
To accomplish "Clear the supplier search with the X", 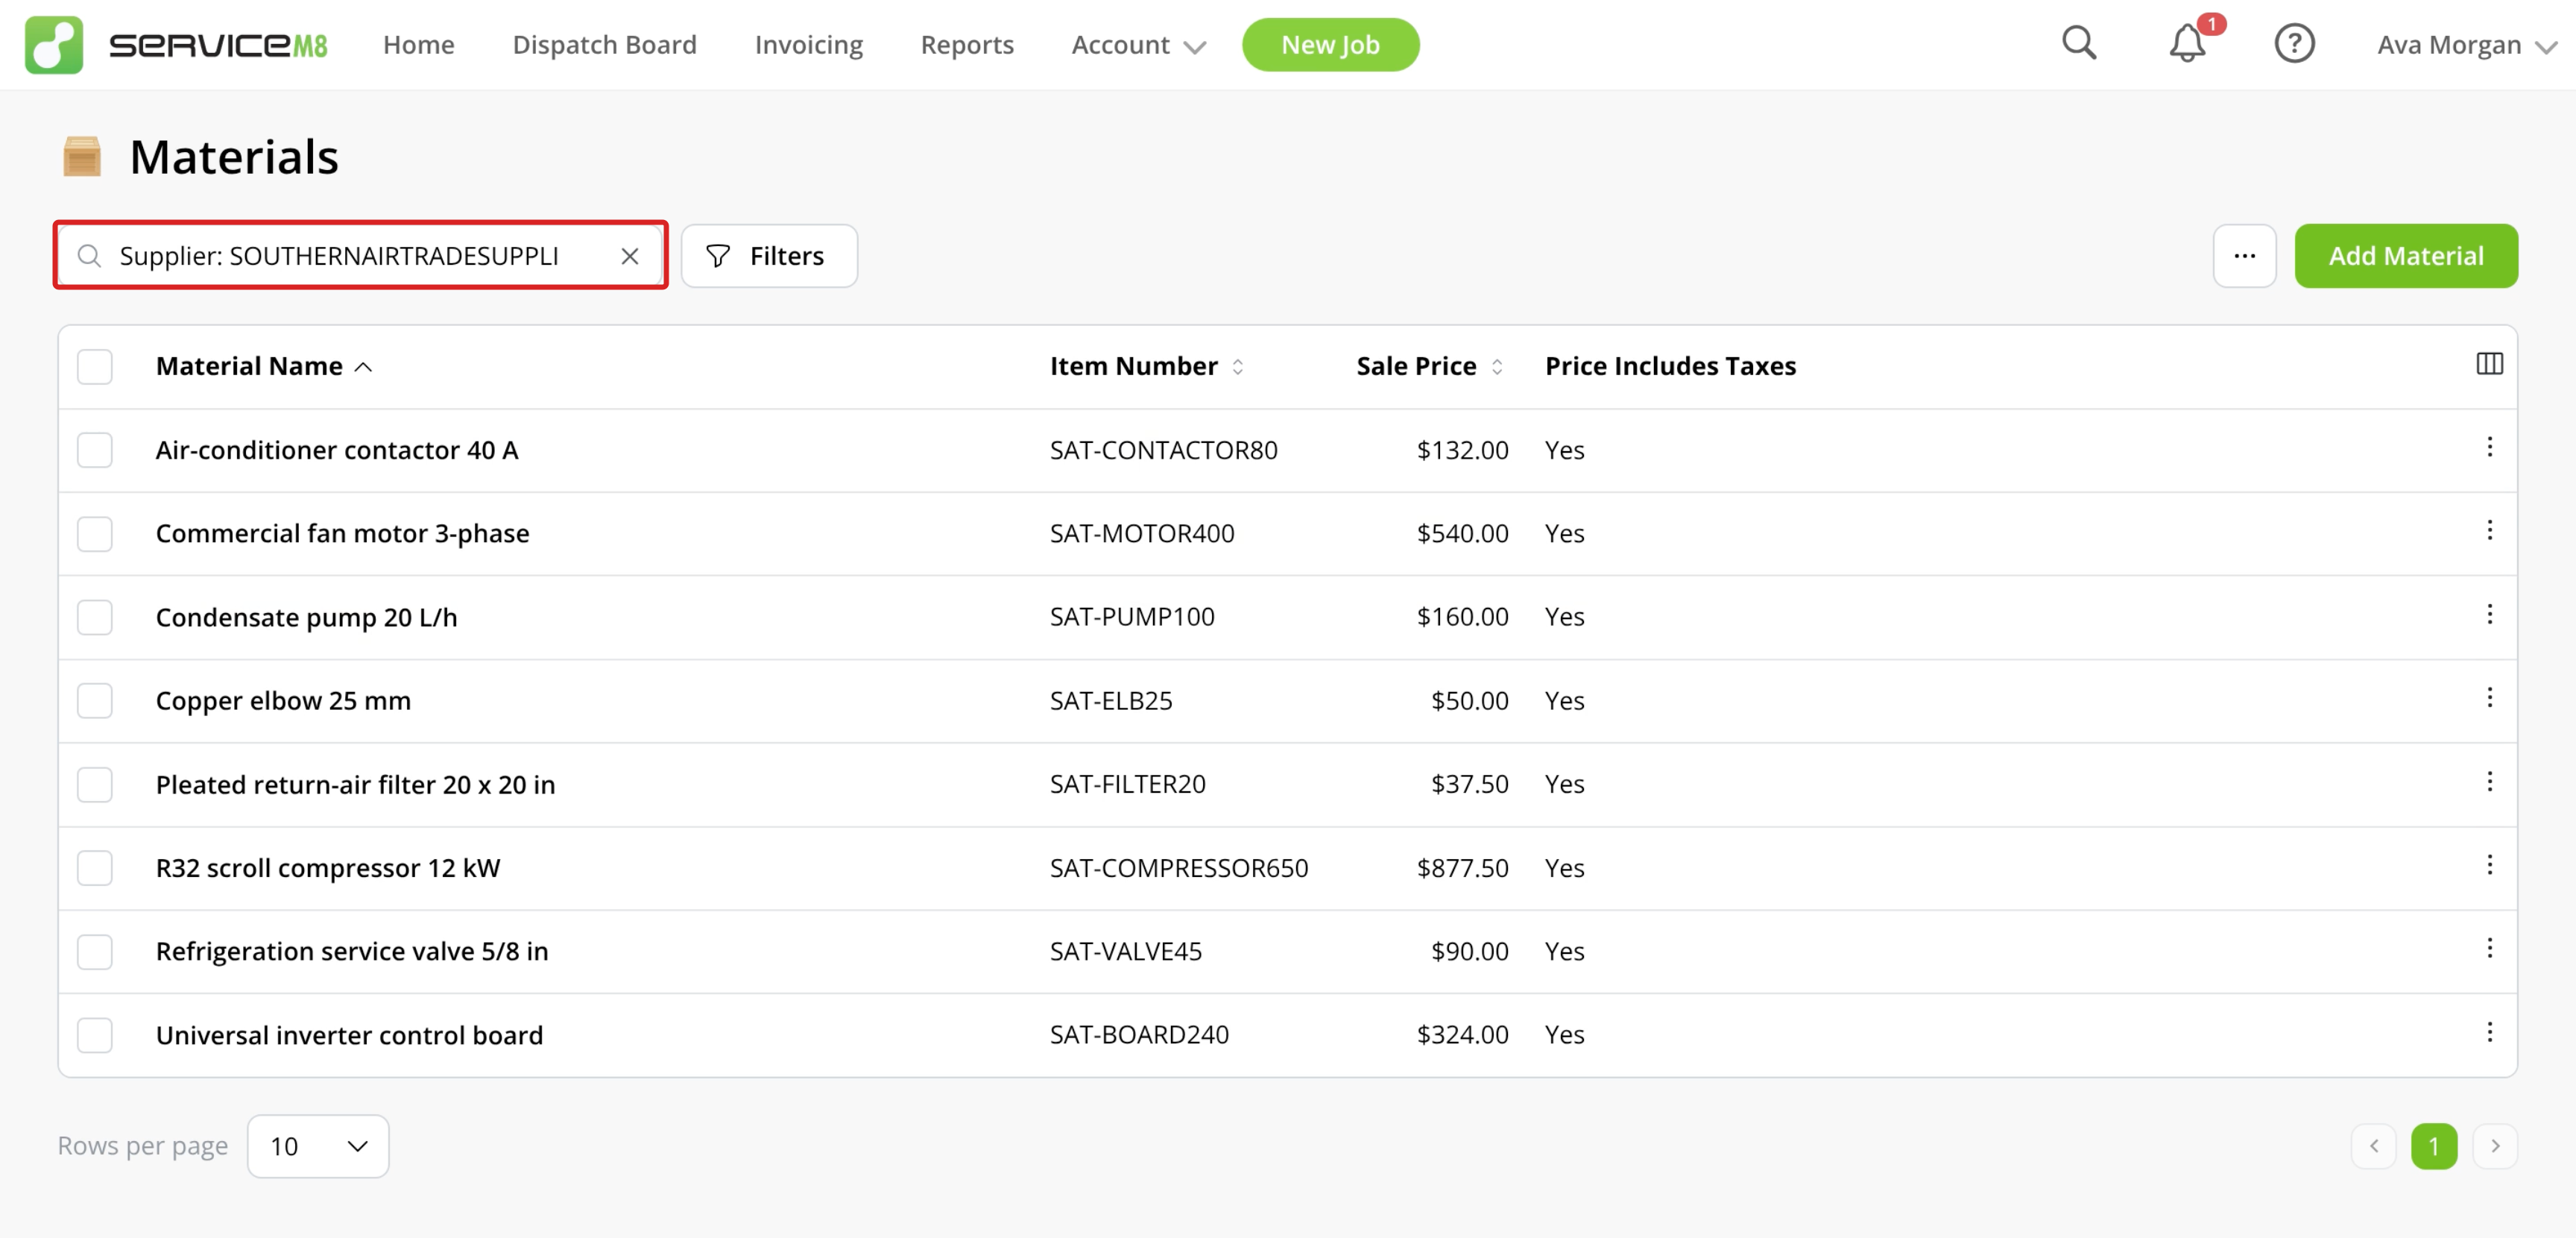I will (x=629, y=257).
